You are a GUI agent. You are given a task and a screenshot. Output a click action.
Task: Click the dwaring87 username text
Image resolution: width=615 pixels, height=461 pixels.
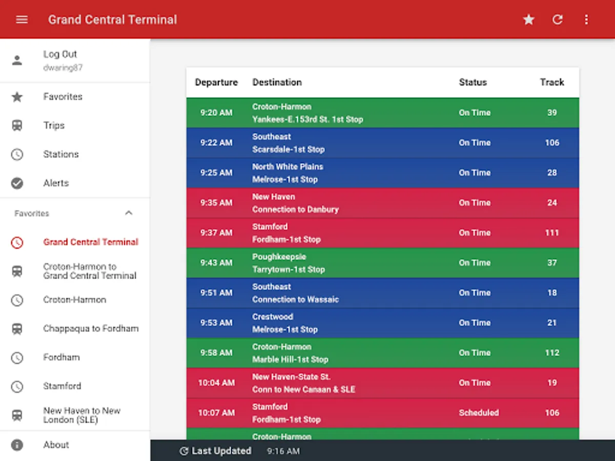[63, 68]
